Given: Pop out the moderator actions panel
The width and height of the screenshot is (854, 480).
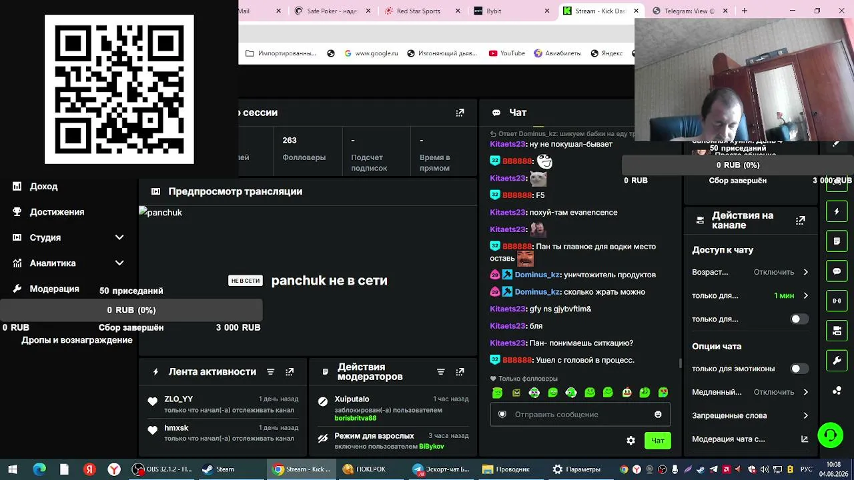Looking at the screenshot, I should (460, 372).
